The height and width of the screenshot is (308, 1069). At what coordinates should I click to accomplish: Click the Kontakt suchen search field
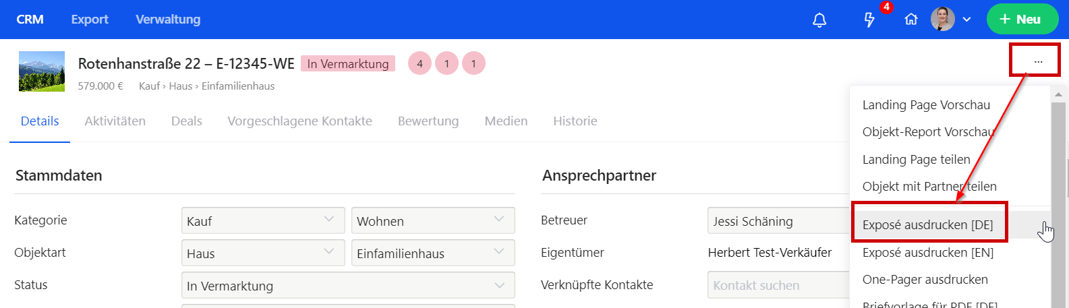click(x=776, y=286)
